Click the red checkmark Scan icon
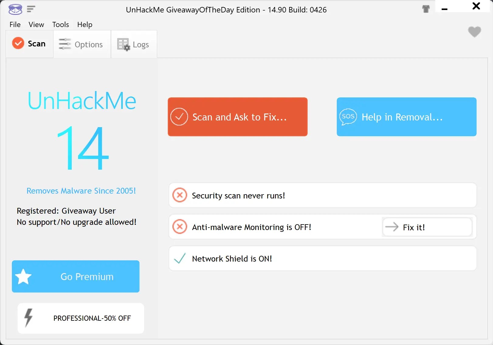493x345 pixels. click(x=18, y=43)
